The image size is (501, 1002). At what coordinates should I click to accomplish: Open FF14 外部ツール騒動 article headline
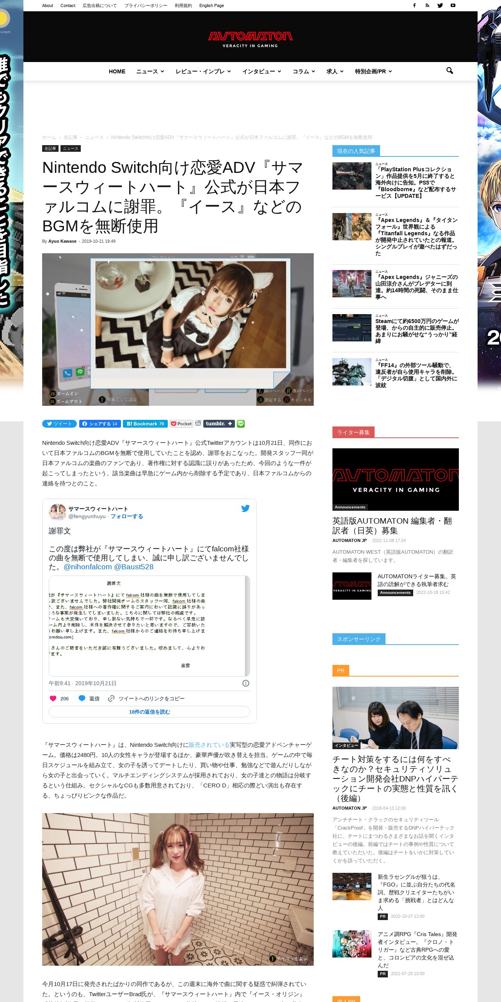(x=417, y=375)
